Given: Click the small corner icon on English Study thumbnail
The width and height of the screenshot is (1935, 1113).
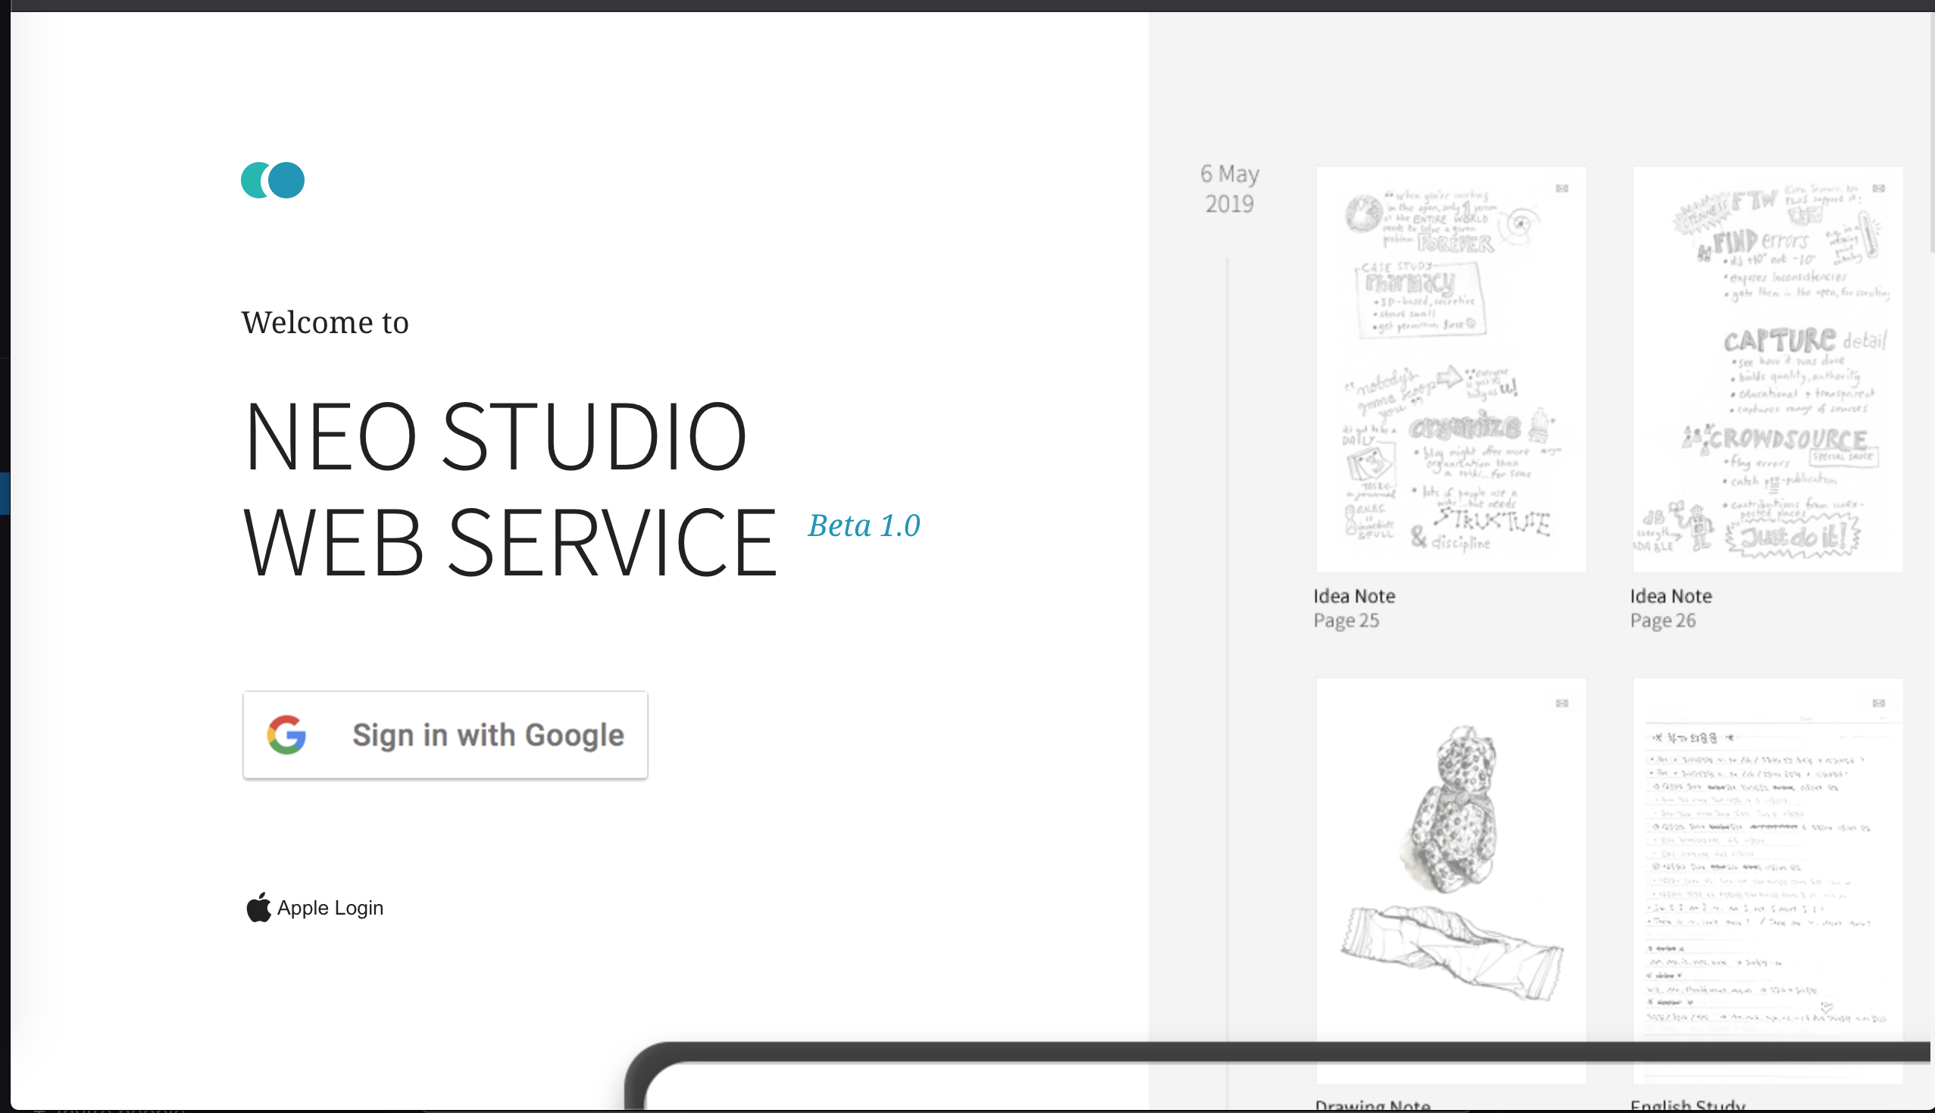Looking at the screenshot, I should 1878,703.
